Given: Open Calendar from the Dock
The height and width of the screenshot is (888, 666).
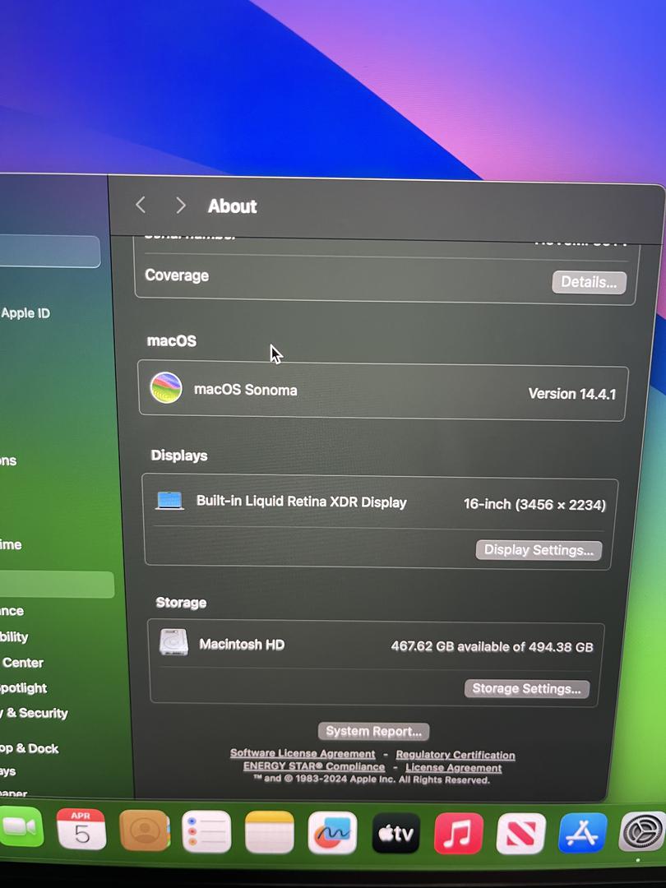Looking at the screenshot, I should pyautogui.click(x=81, y=830).
